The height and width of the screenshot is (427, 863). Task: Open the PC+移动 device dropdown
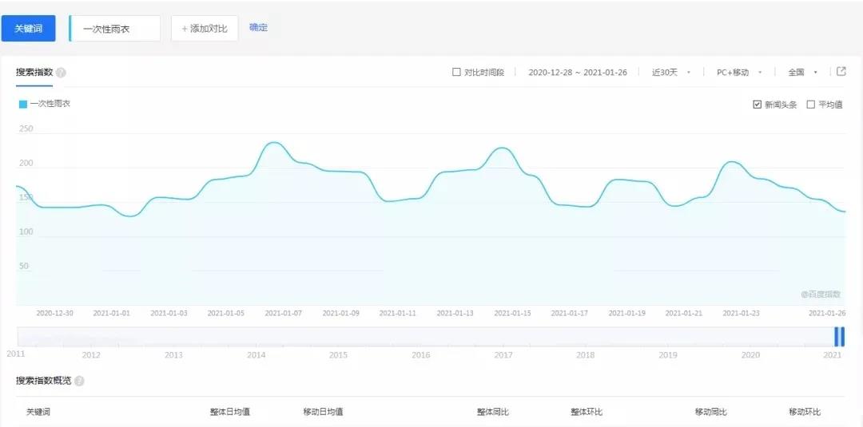click(x=739, y=72)
